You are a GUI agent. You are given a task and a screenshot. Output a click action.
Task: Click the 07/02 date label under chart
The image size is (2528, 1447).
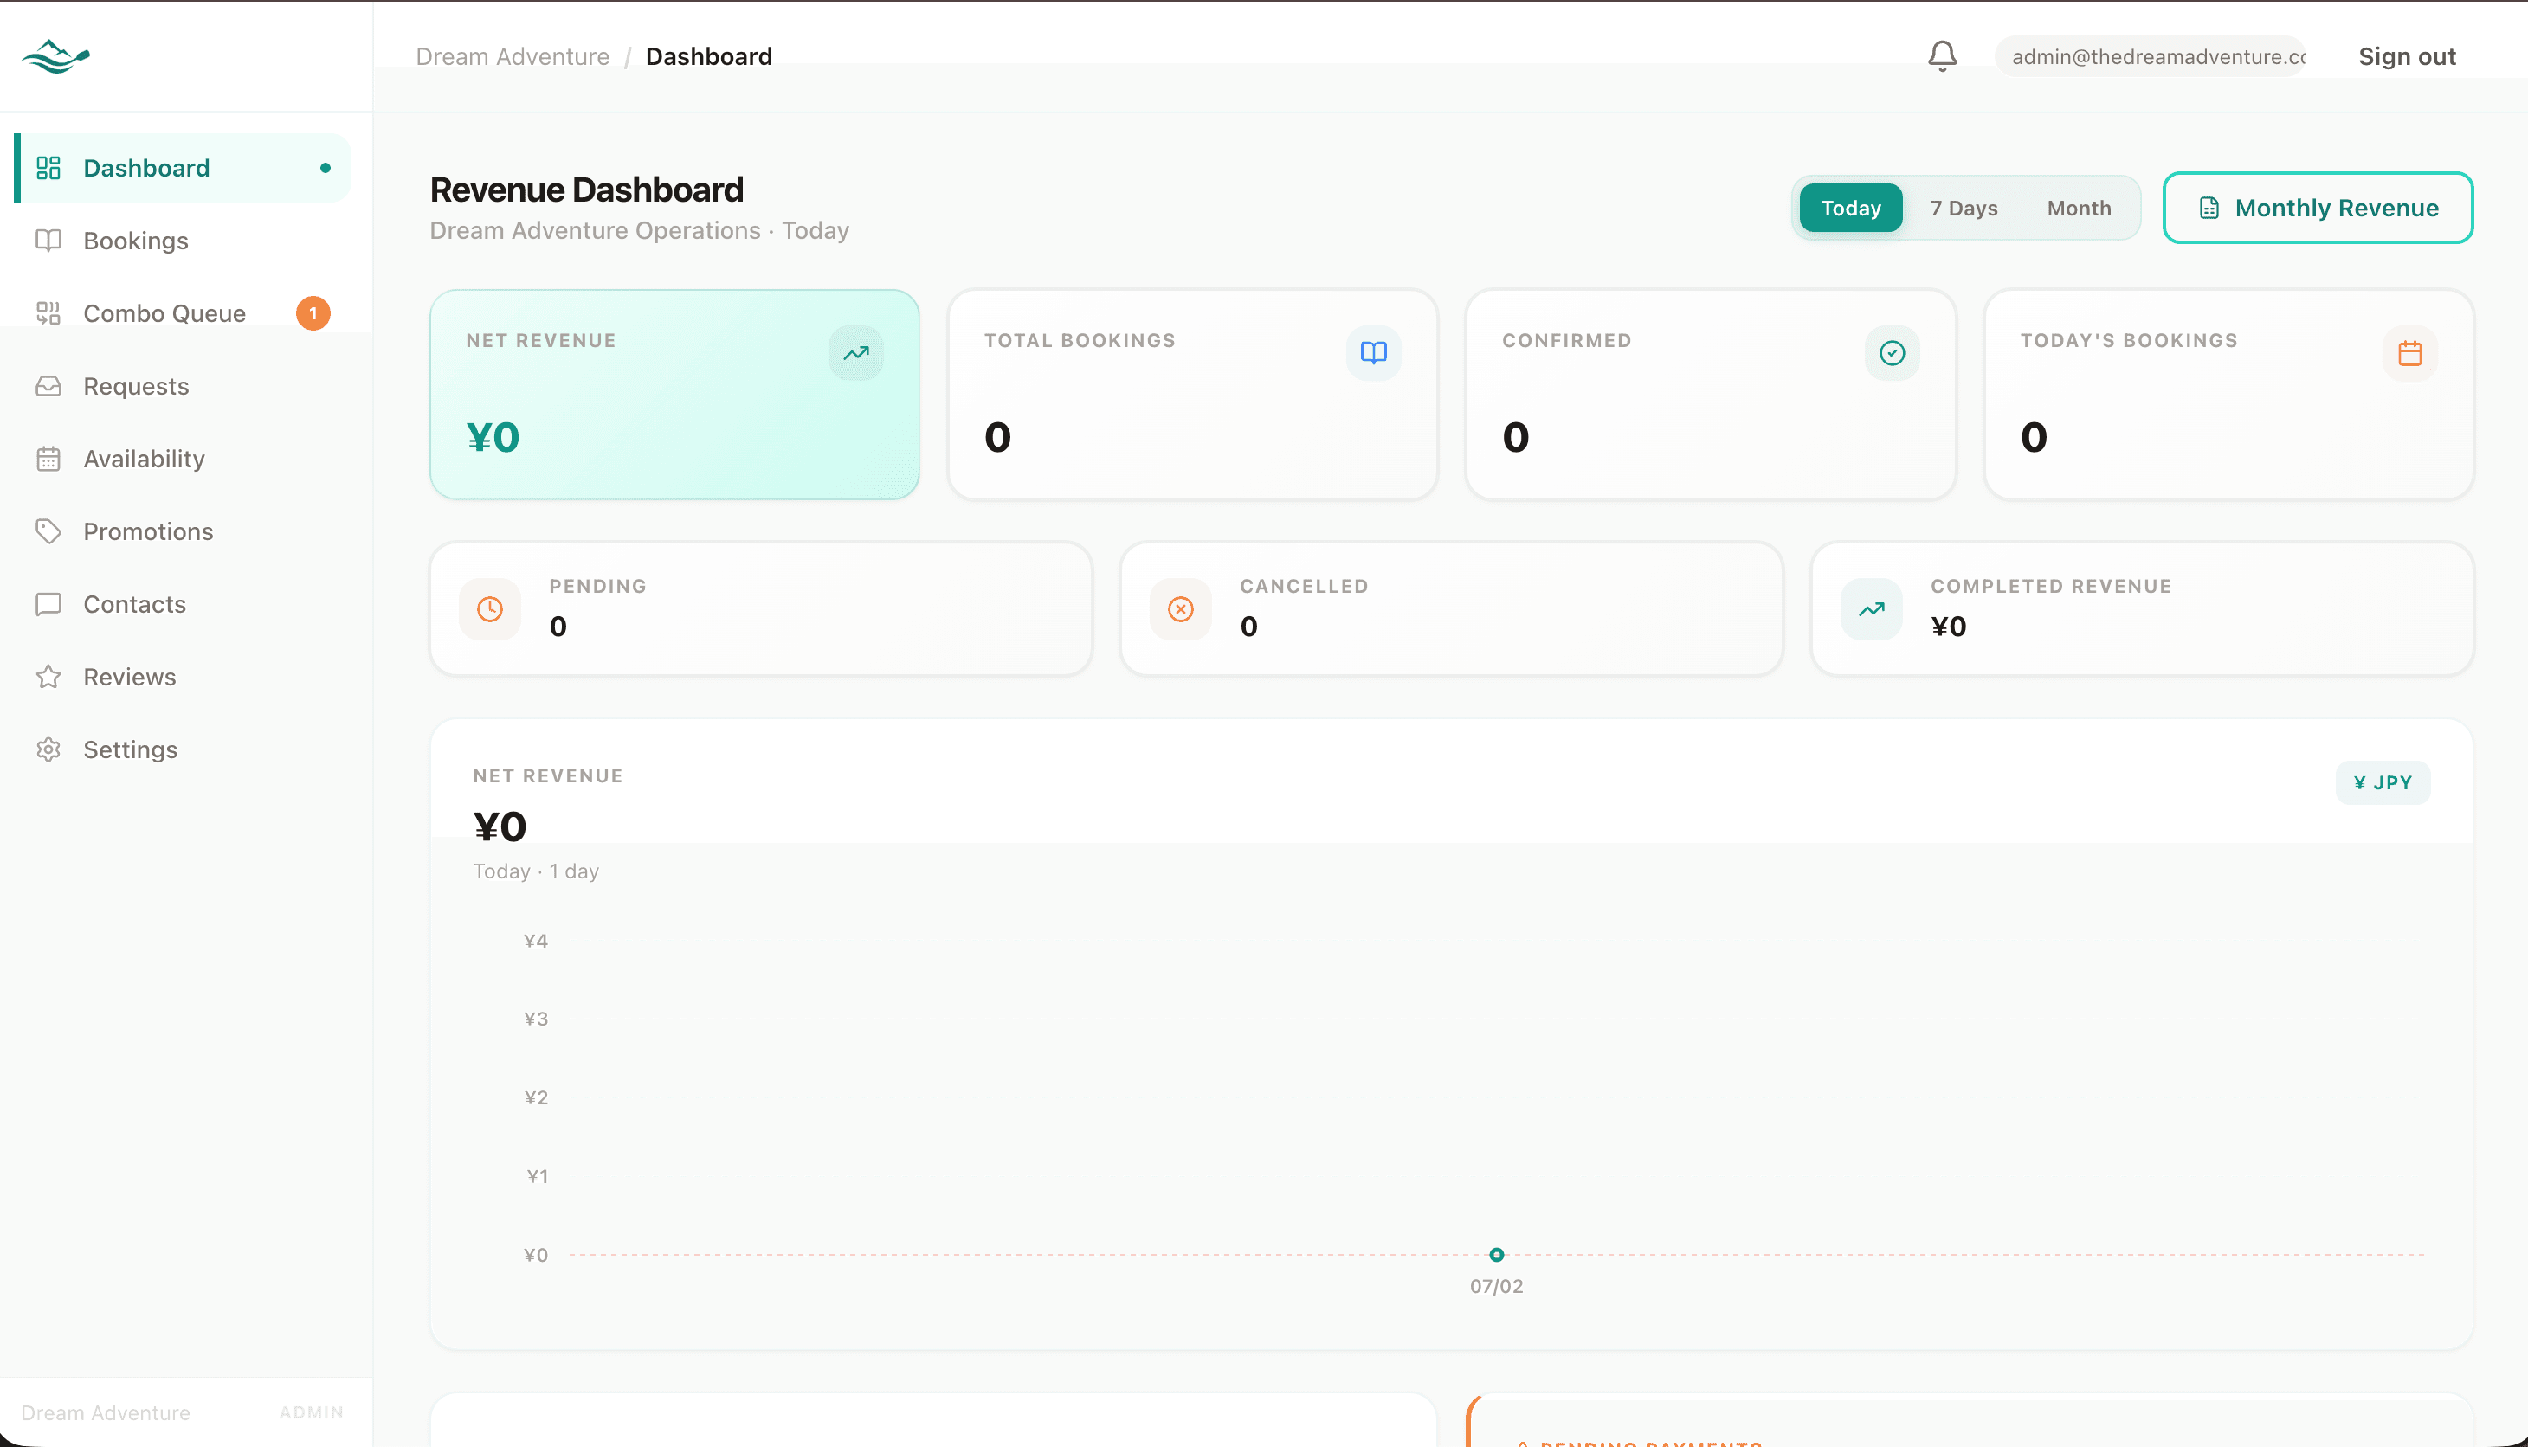[x=1496, y=1286]
